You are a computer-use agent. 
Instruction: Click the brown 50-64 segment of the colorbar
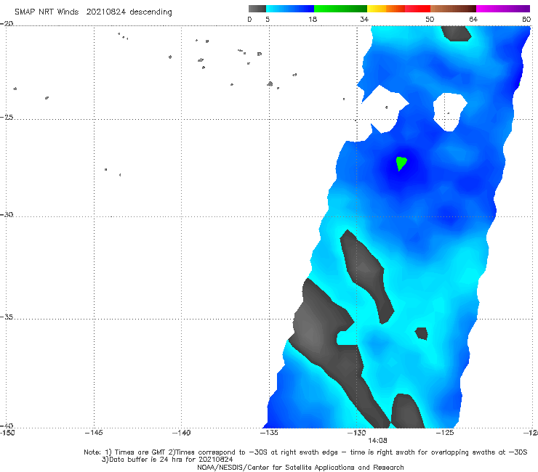click(x=453, y=9)
